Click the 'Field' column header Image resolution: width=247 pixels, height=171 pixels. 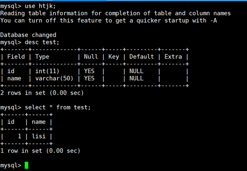(x=16, y=56)
